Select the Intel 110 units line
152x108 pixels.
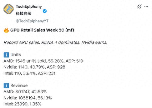click(x=31, y=74)
